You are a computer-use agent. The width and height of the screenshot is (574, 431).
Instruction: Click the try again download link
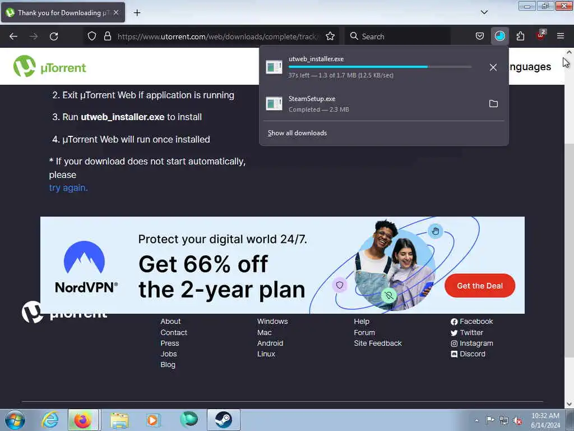point(68,187)
